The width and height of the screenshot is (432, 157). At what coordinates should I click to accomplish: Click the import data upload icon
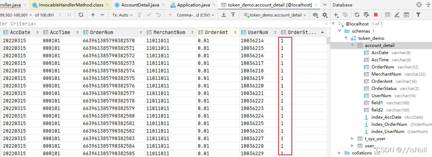pyautogui.click(x=233, y=15)
